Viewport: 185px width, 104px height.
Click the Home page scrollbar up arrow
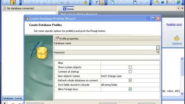(x=182, y=59)
